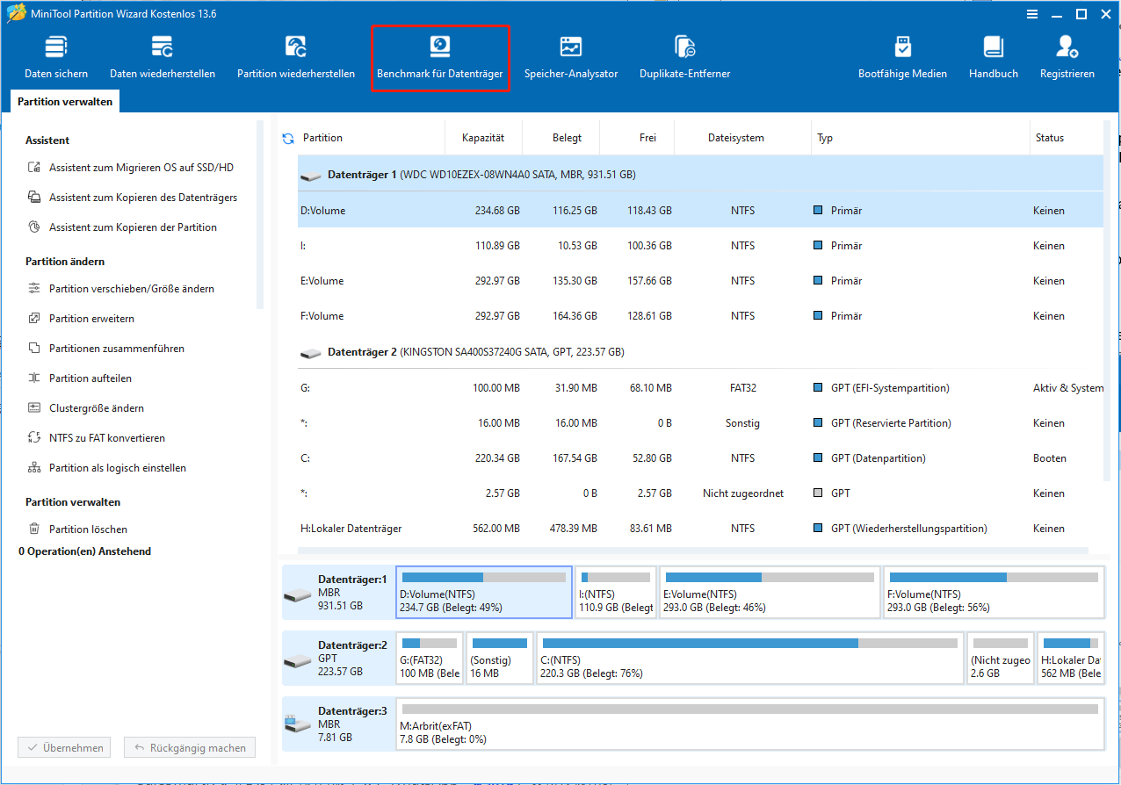Select H:Lokaler Datenträger row
This screenshot has height=785, width=1121.
tap(700, 529)
